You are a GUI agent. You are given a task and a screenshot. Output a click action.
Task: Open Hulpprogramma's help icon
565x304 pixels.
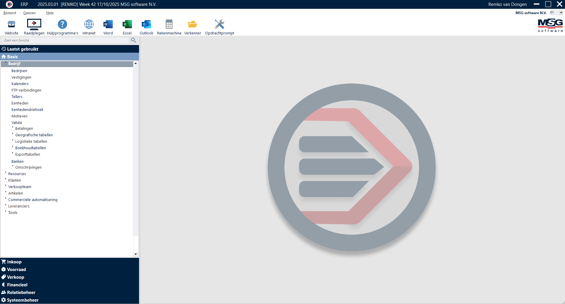click(x=62, y=24)
